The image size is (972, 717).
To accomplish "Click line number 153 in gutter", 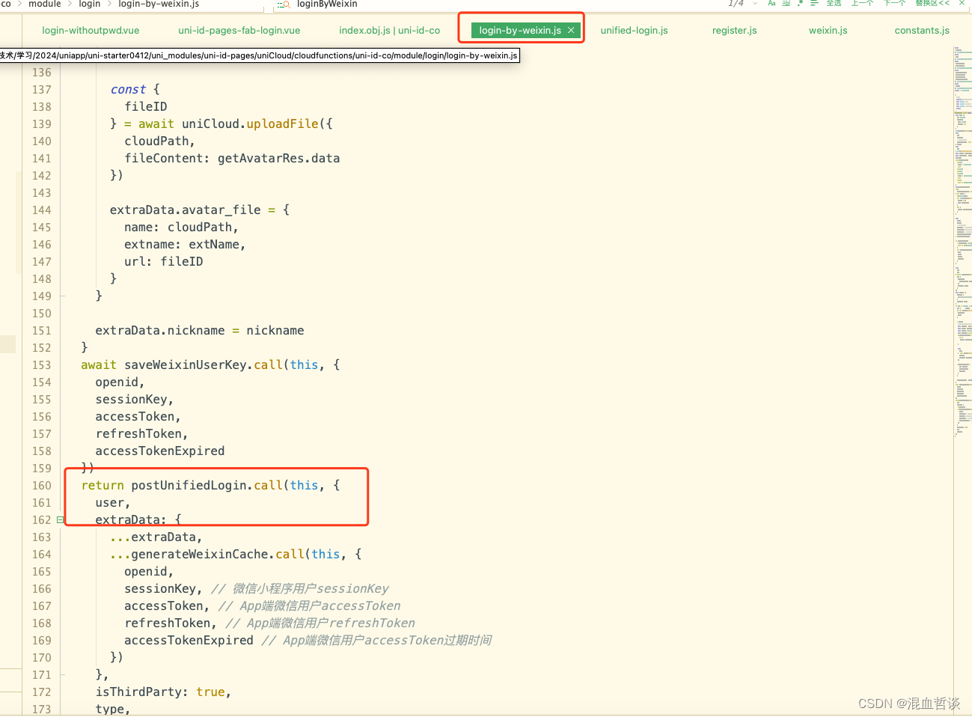I will (x=42, y=365).
